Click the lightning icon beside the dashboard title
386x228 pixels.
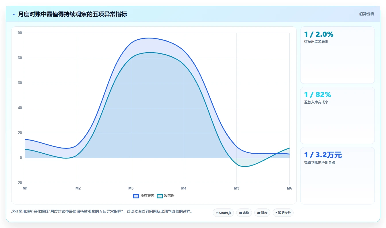pyautogui.click(x=13, y=14)
